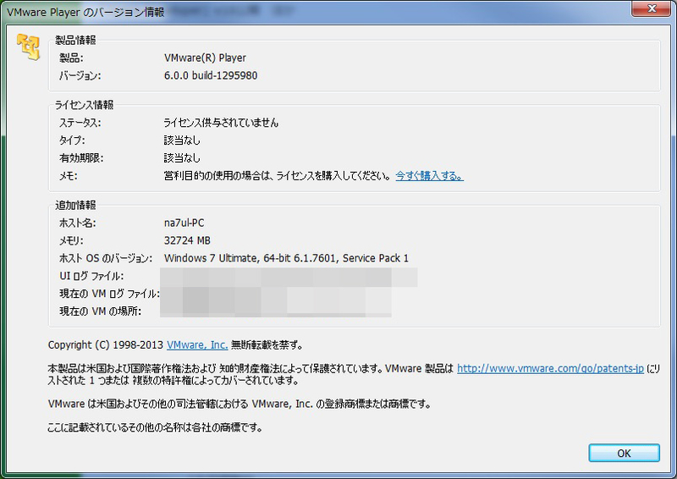Click the product name VMware(R) Player
Screen dimensions: 677x479
(205, 58)
